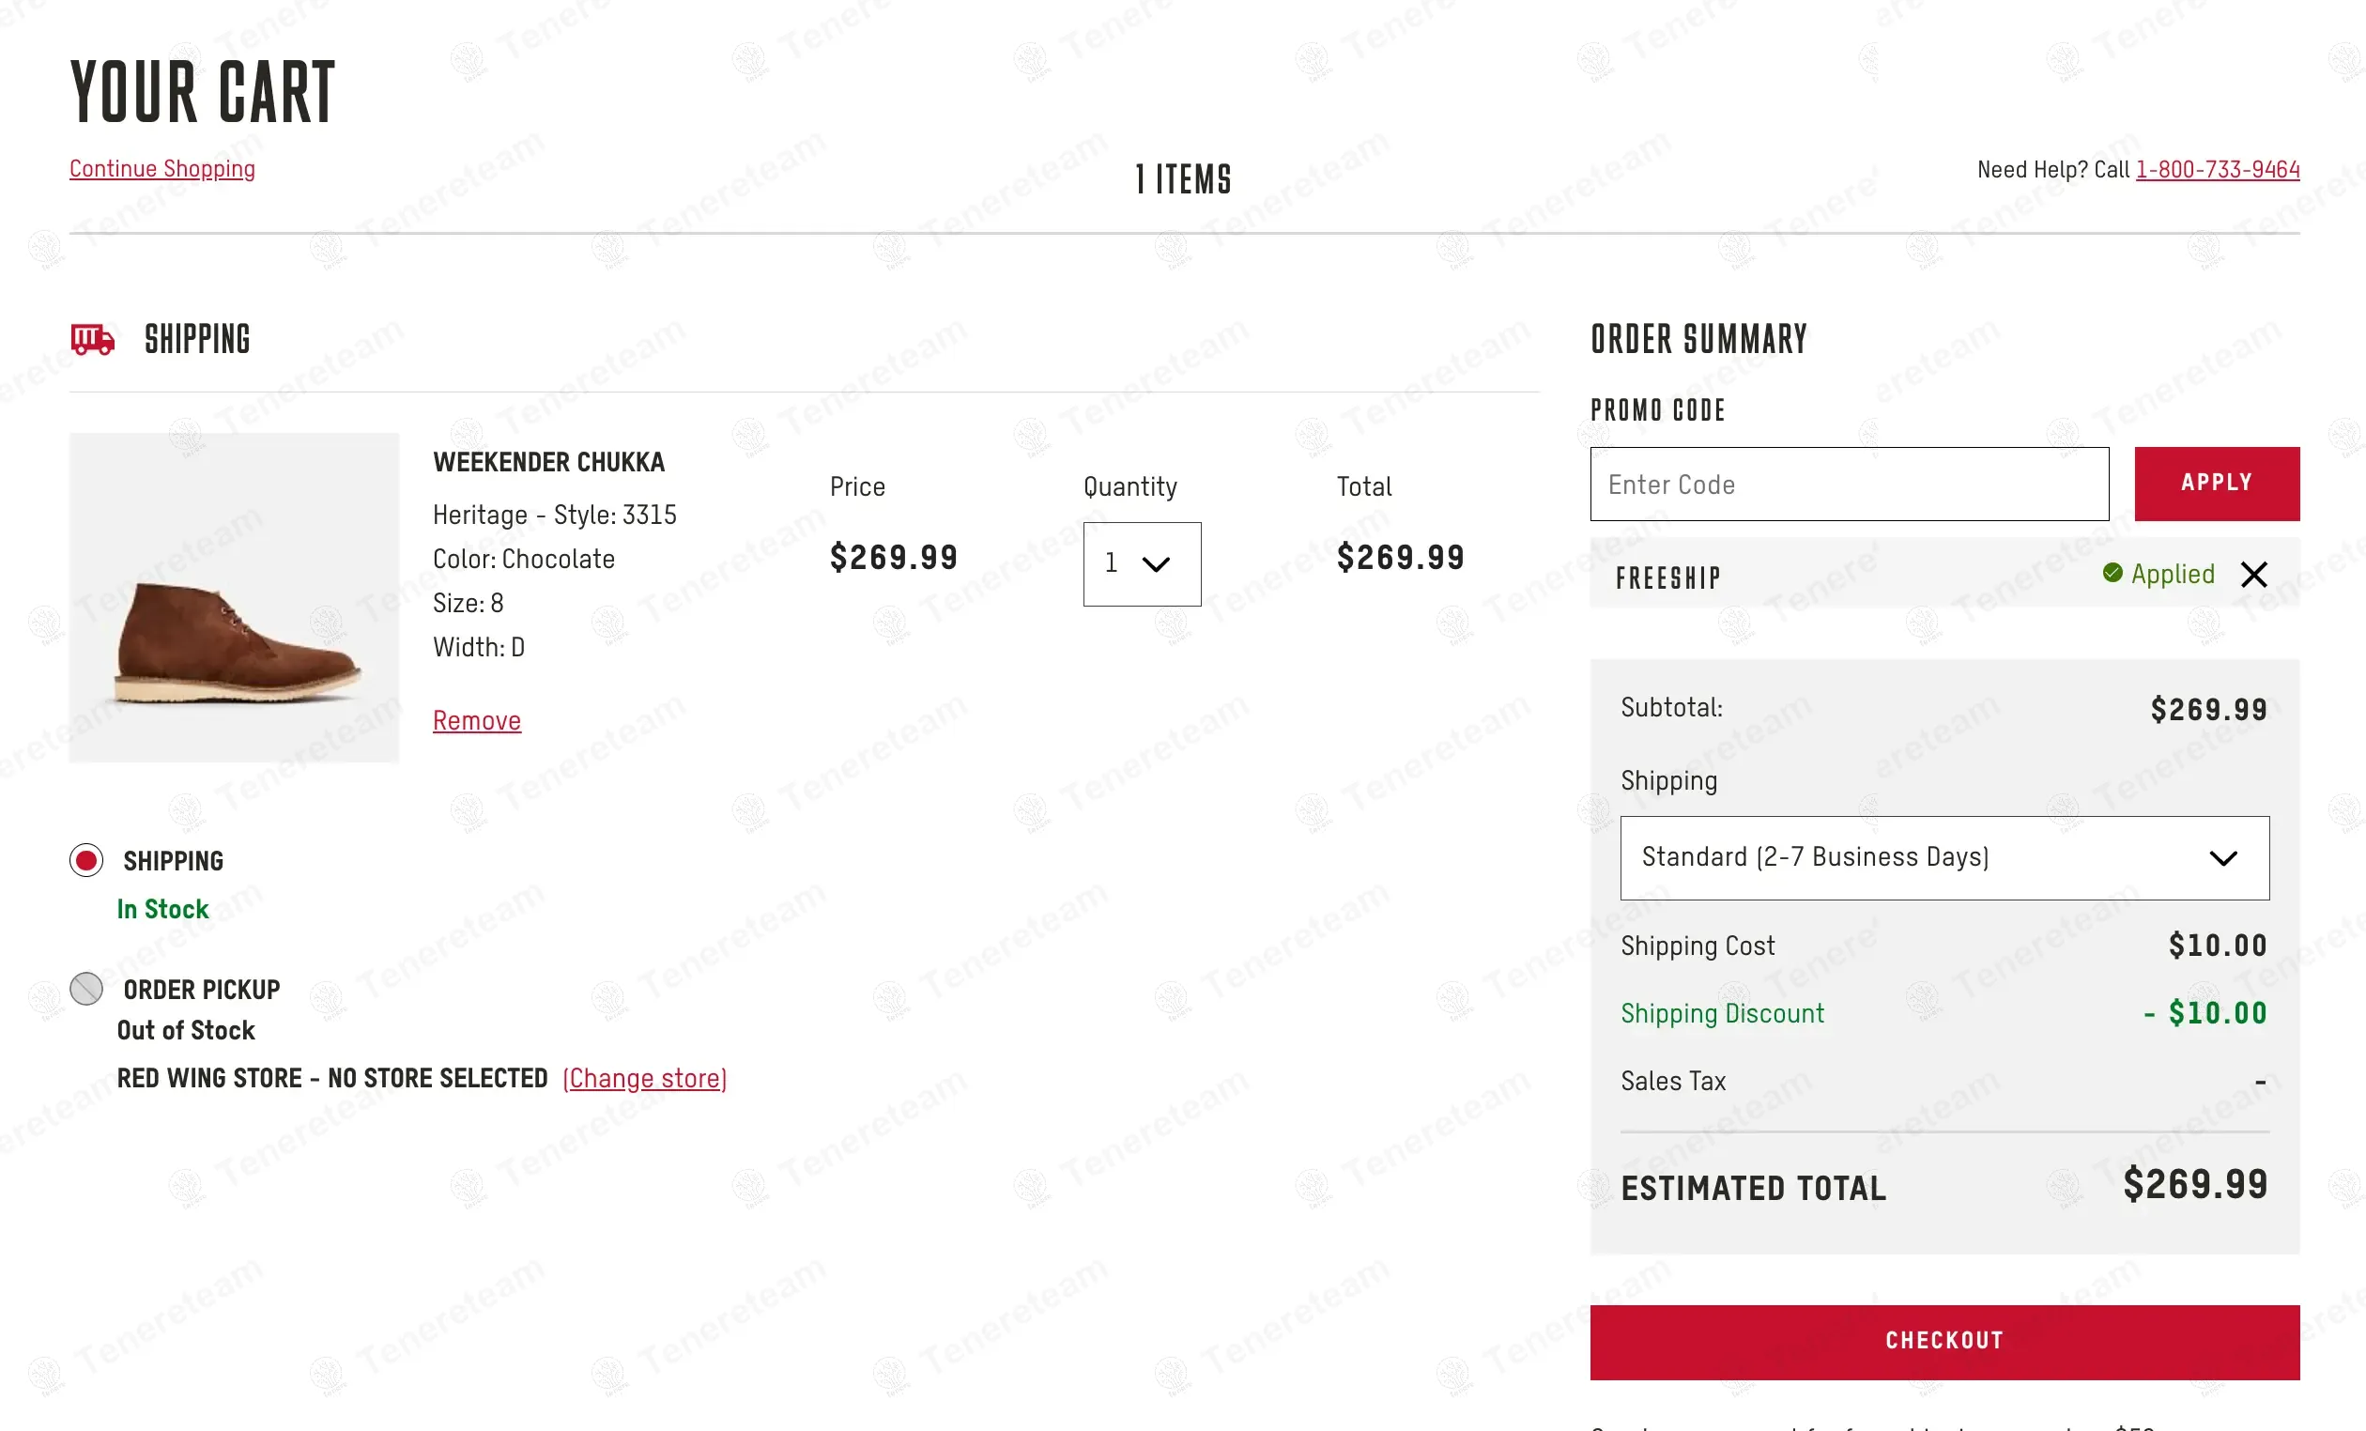Expand the Standard shipping method dropdown
Viewport: 2366px width, 1431px height.
click(1943, 857)
